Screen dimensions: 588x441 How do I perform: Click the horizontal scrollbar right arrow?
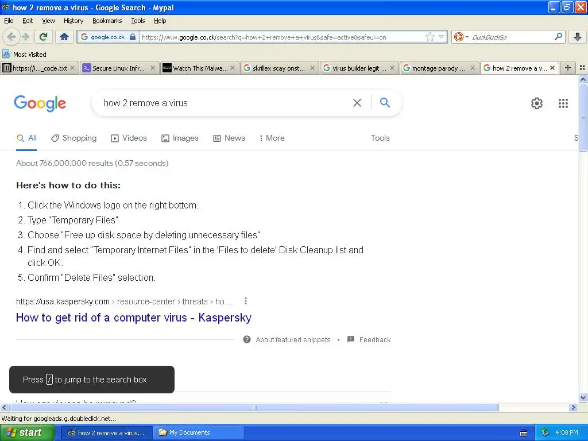(x=573, y=407)
